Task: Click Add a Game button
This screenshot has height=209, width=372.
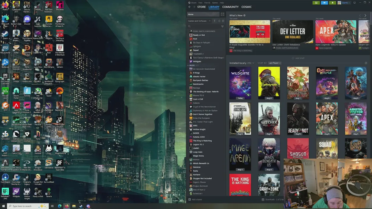Action: pos(195,199)
